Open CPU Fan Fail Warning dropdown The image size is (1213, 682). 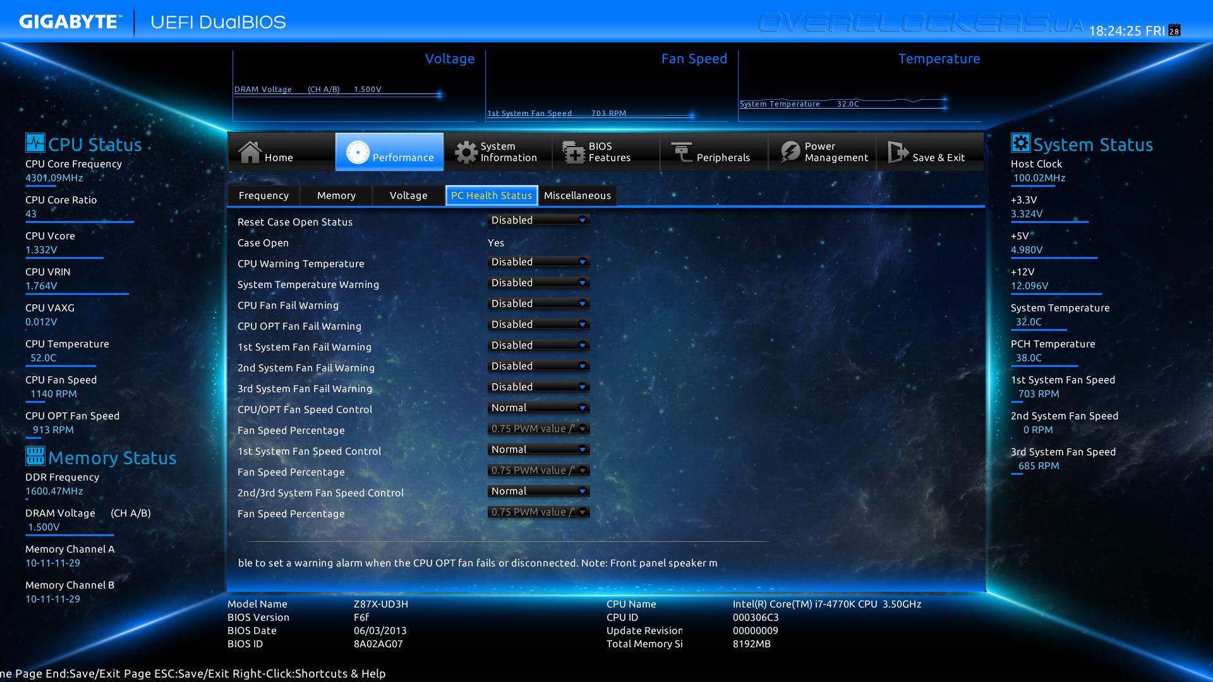pos(539,304)
